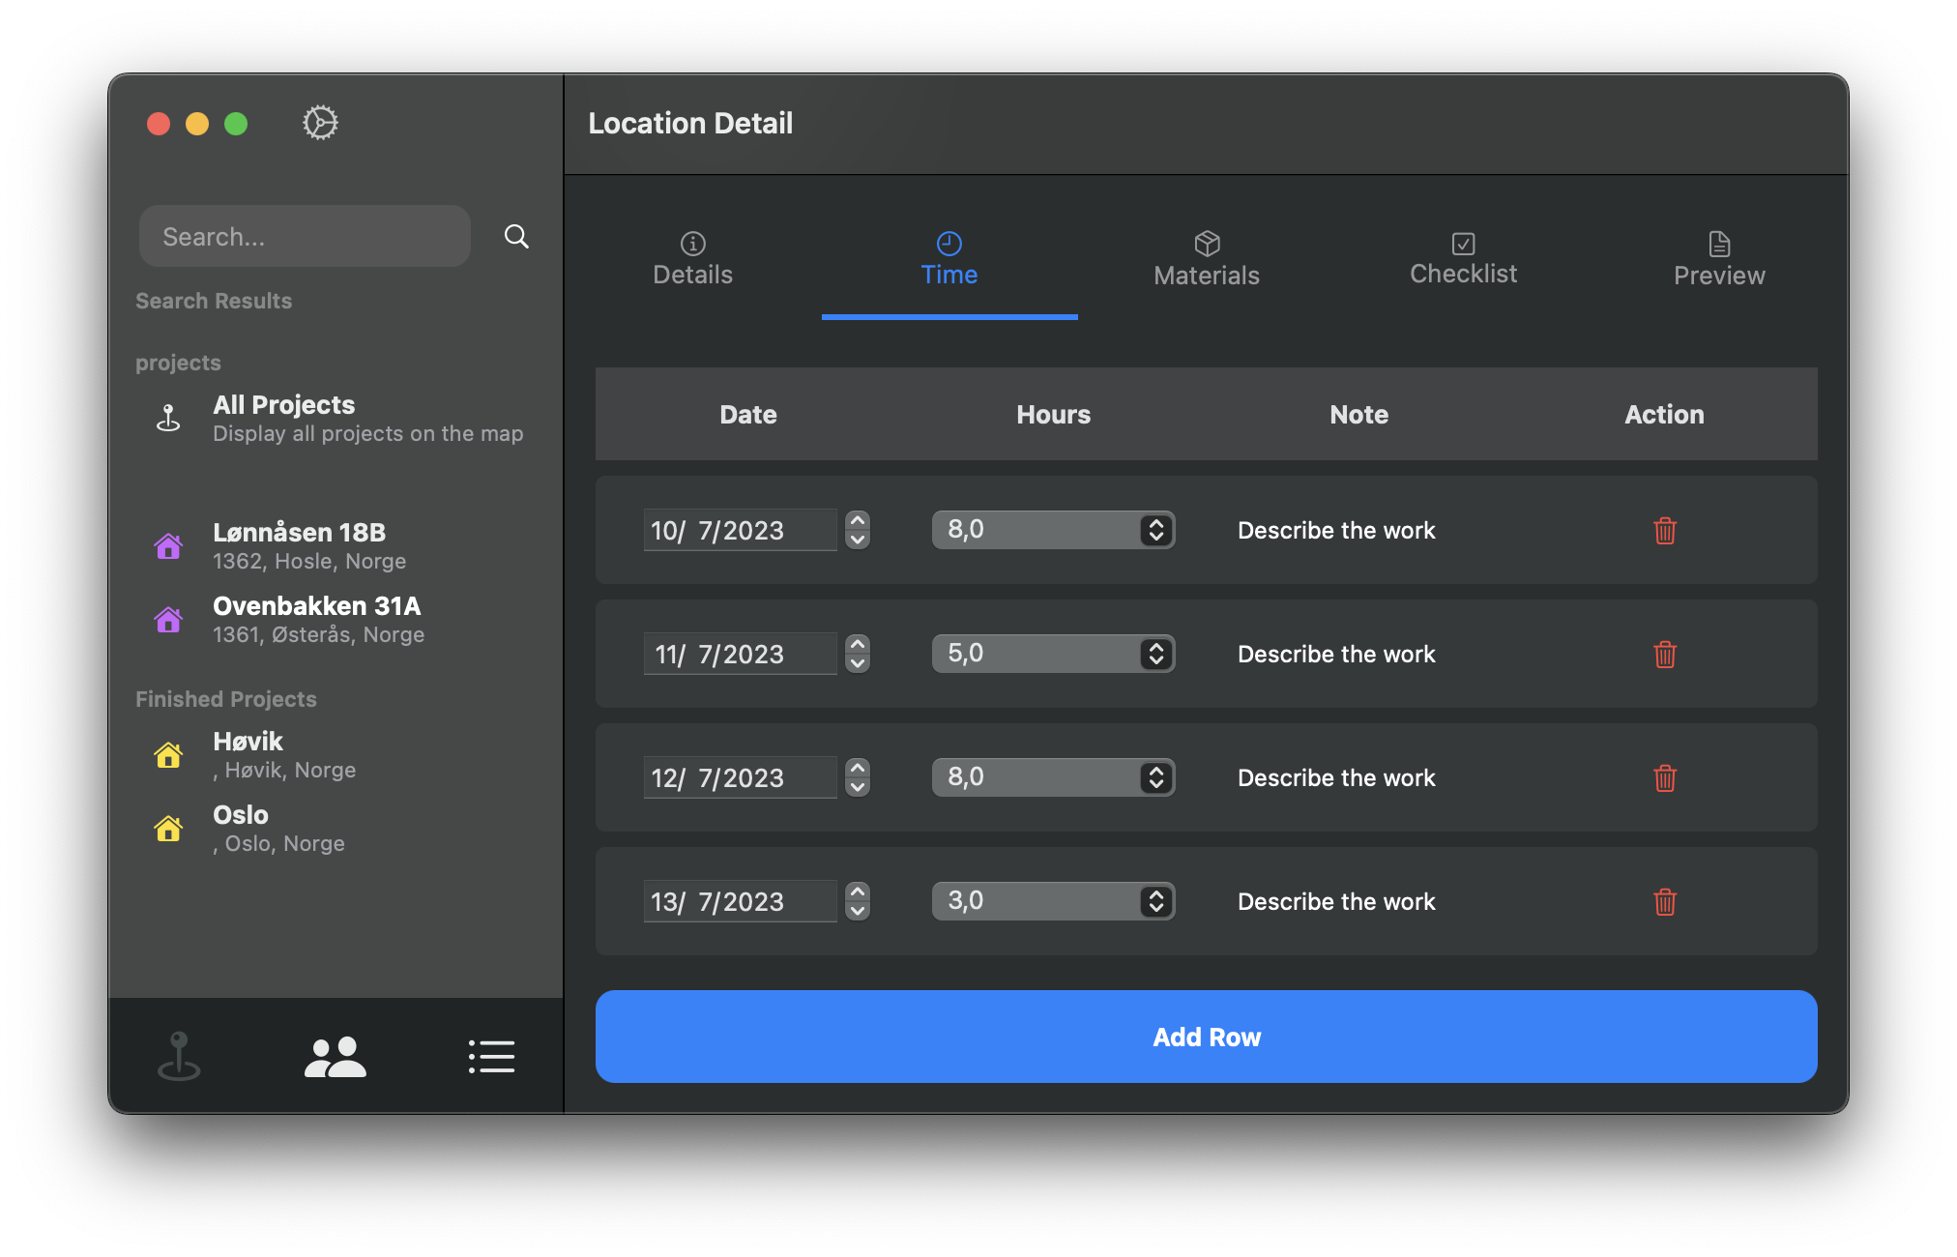Open list view in bottom bar

point(491,1056)
